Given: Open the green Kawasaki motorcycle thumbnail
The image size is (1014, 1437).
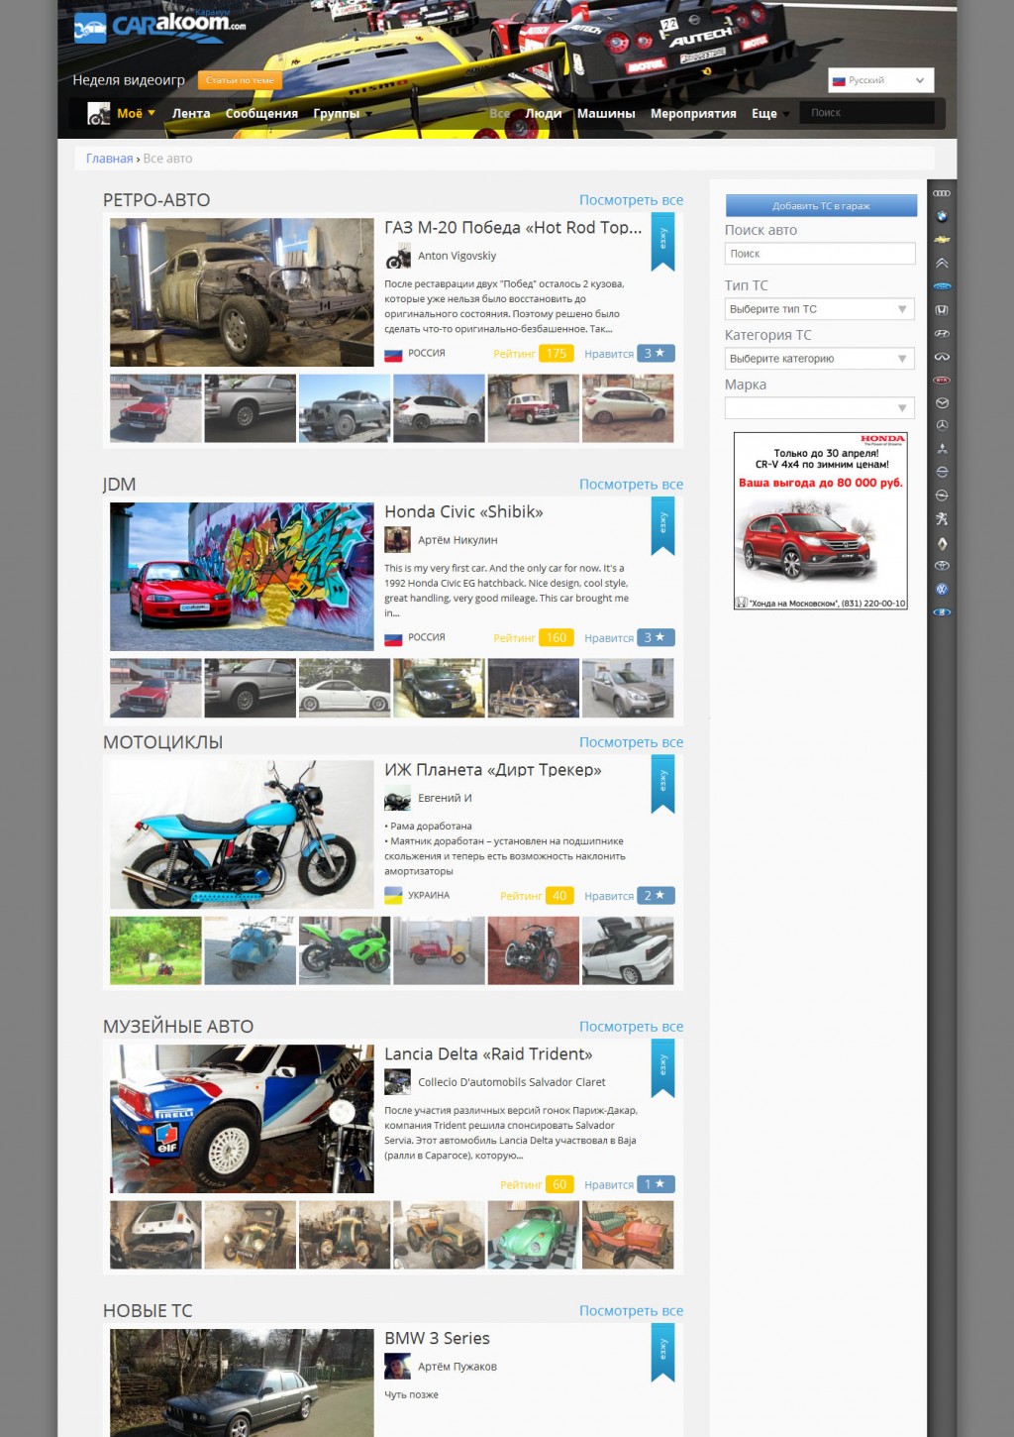Looking at the screenshot, I should click(x=345, y=950).
